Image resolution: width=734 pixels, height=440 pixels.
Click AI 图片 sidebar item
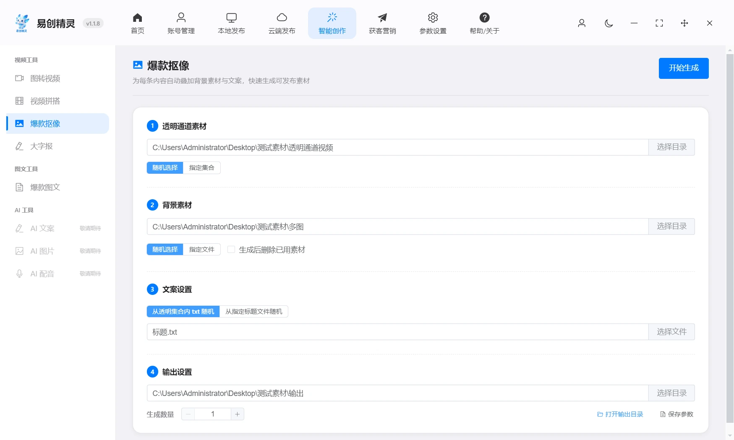(58, 251)
